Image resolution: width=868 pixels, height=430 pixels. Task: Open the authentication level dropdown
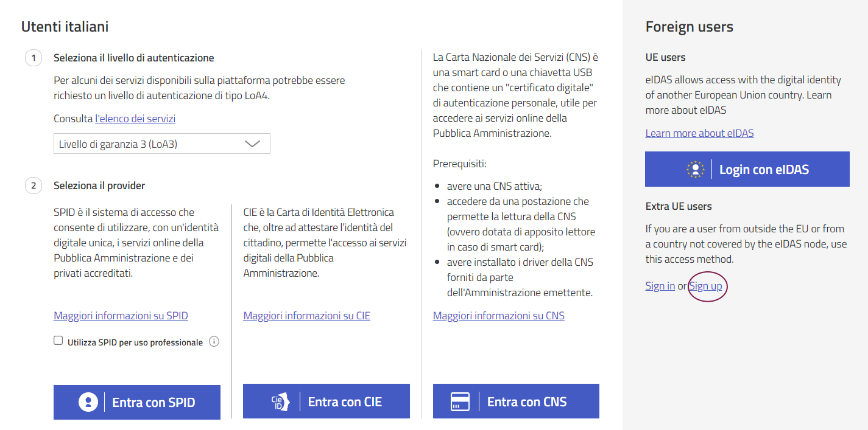(x=161, y=144)
